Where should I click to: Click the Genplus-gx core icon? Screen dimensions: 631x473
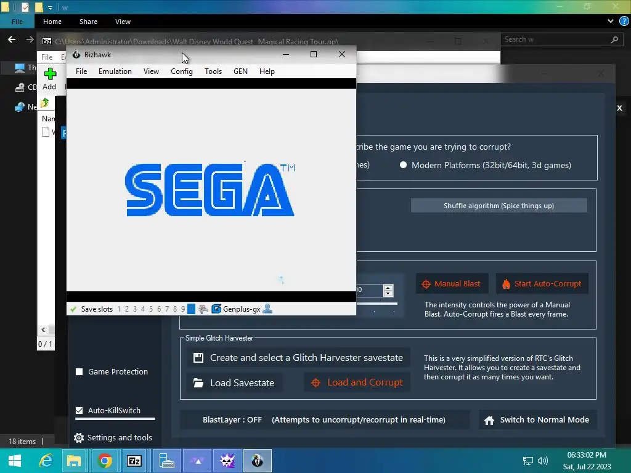216,309
